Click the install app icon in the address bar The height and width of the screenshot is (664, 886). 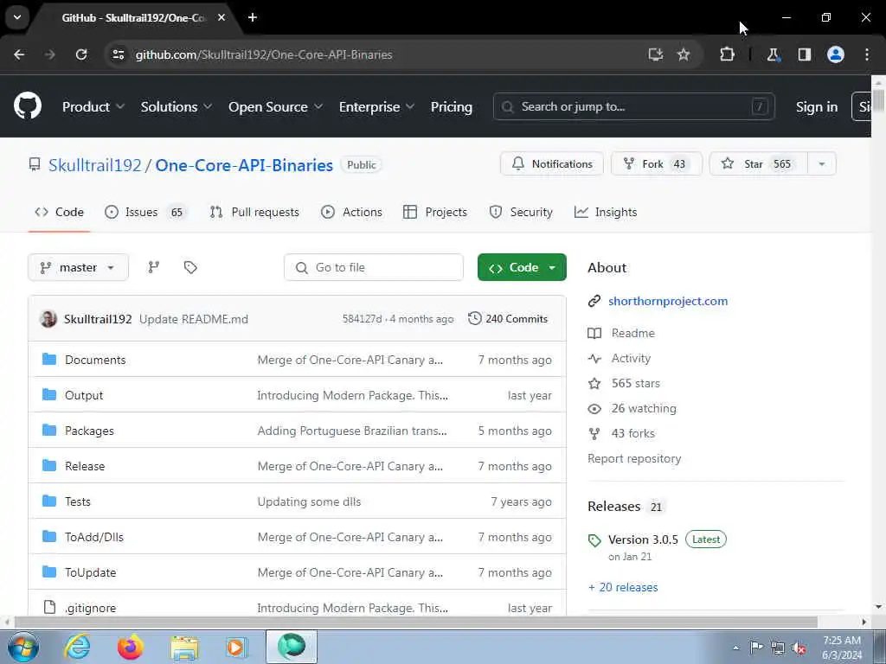point(656,54)
